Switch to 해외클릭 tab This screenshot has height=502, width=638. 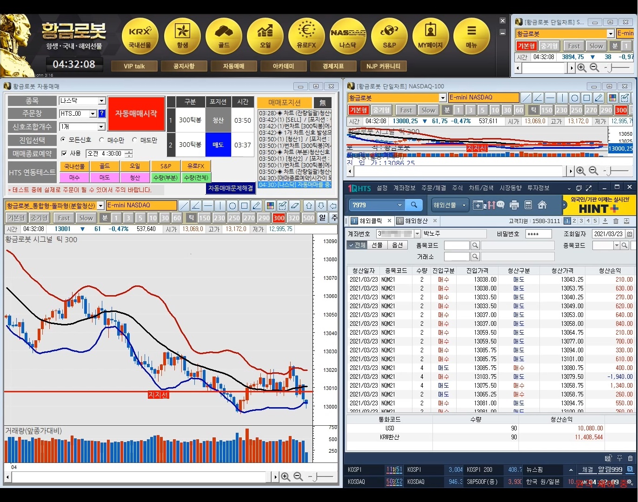coord(371,221)
